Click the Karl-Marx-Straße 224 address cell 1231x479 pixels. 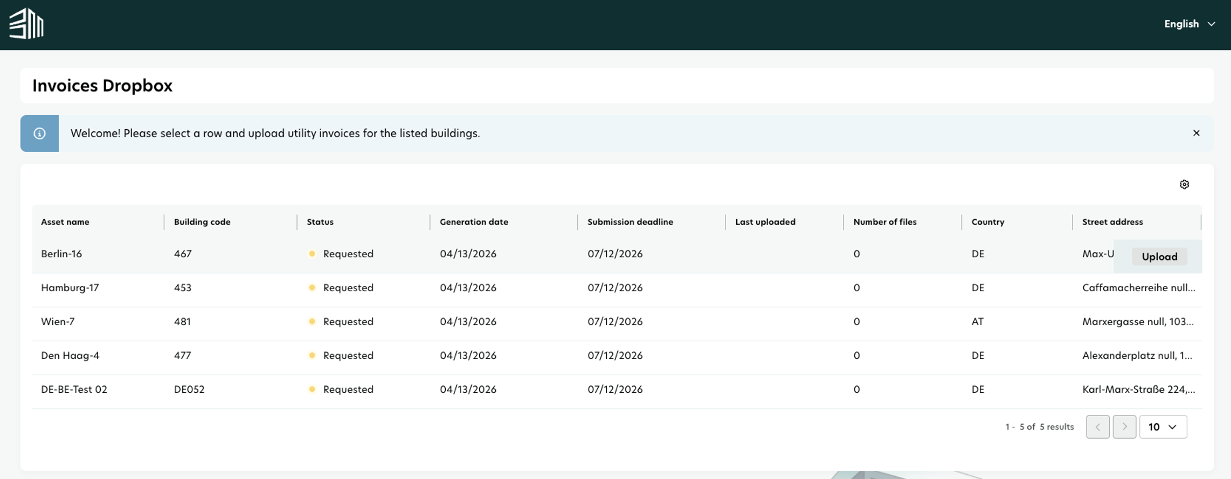pyautogui.click(x=1138, y=389)
